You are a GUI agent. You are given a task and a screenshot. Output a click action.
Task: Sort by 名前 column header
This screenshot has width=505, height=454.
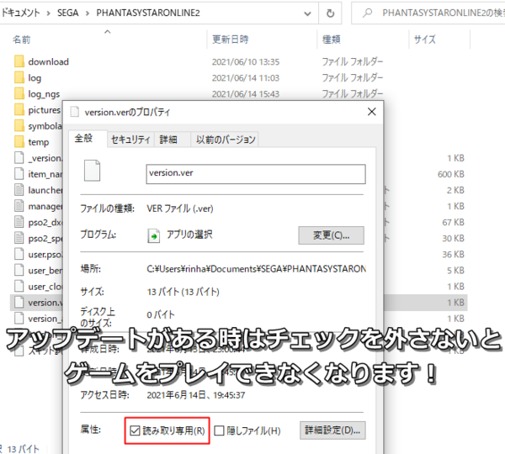coord(22,40)
